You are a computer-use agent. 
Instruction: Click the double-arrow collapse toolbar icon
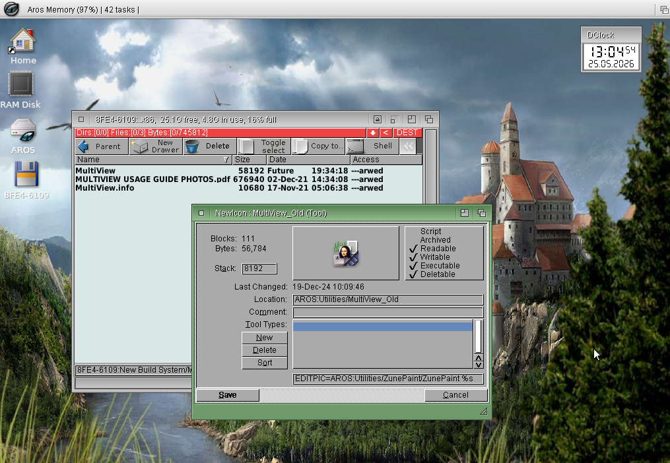pos(408,146)
